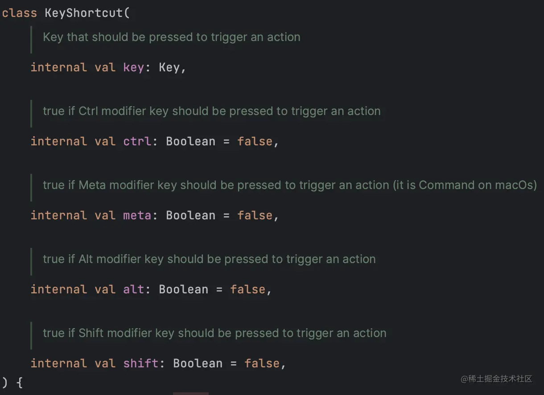Click the first doc comment about Key pressed
The height and width of the screenshot is (395, 544).
coord(172,37)
